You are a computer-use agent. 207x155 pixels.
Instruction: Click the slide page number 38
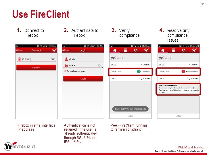(203, 4)
